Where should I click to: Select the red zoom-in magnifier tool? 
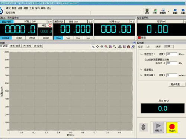pyautogui.click(x=106, y=47)
